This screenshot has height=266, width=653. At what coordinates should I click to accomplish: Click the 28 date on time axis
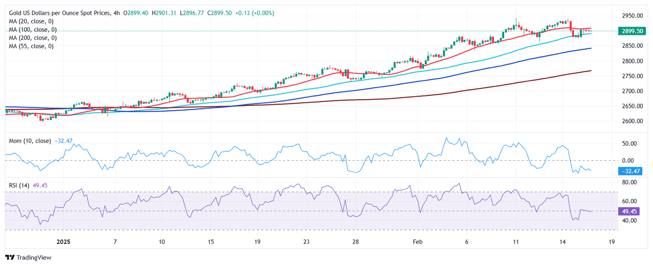(x=356, y=241)
